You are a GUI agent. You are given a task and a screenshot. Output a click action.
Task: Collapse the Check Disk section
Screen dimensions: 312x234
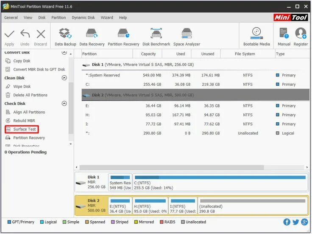pos(64,104)
